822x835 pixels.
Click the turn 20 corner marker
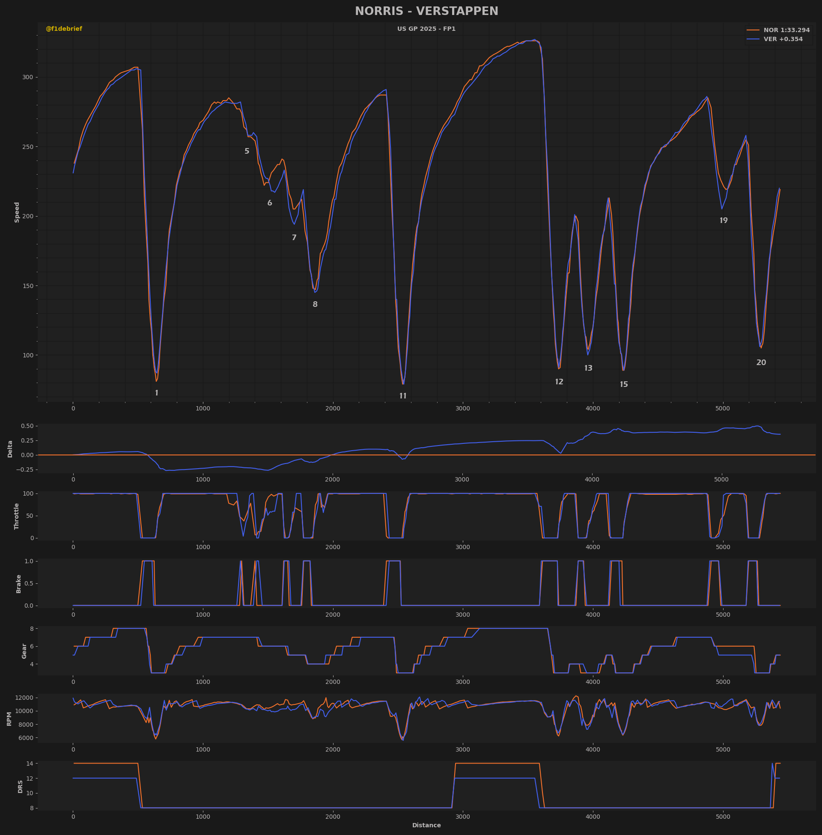pyautogui.click(x=761, y=363)
